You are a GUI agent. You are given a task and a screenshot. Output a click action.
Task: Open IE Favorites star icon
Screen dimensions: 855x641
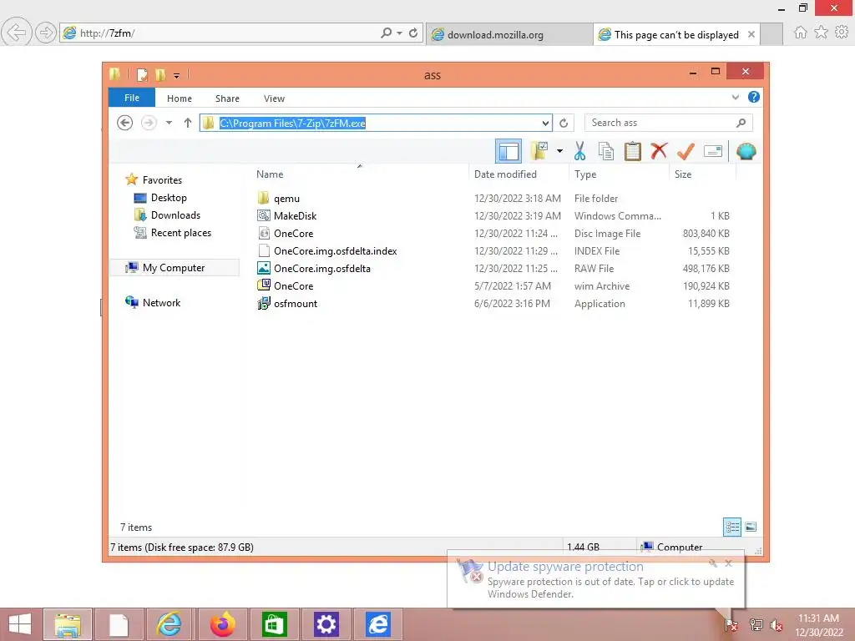(821, 33)
